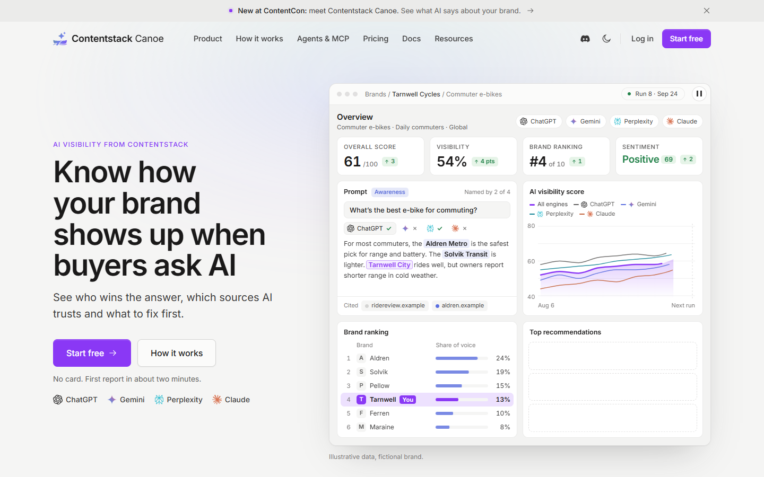Toggle the Perplexity engine chip in Overview header
The image size is (764, 477).
pos(633,121)
